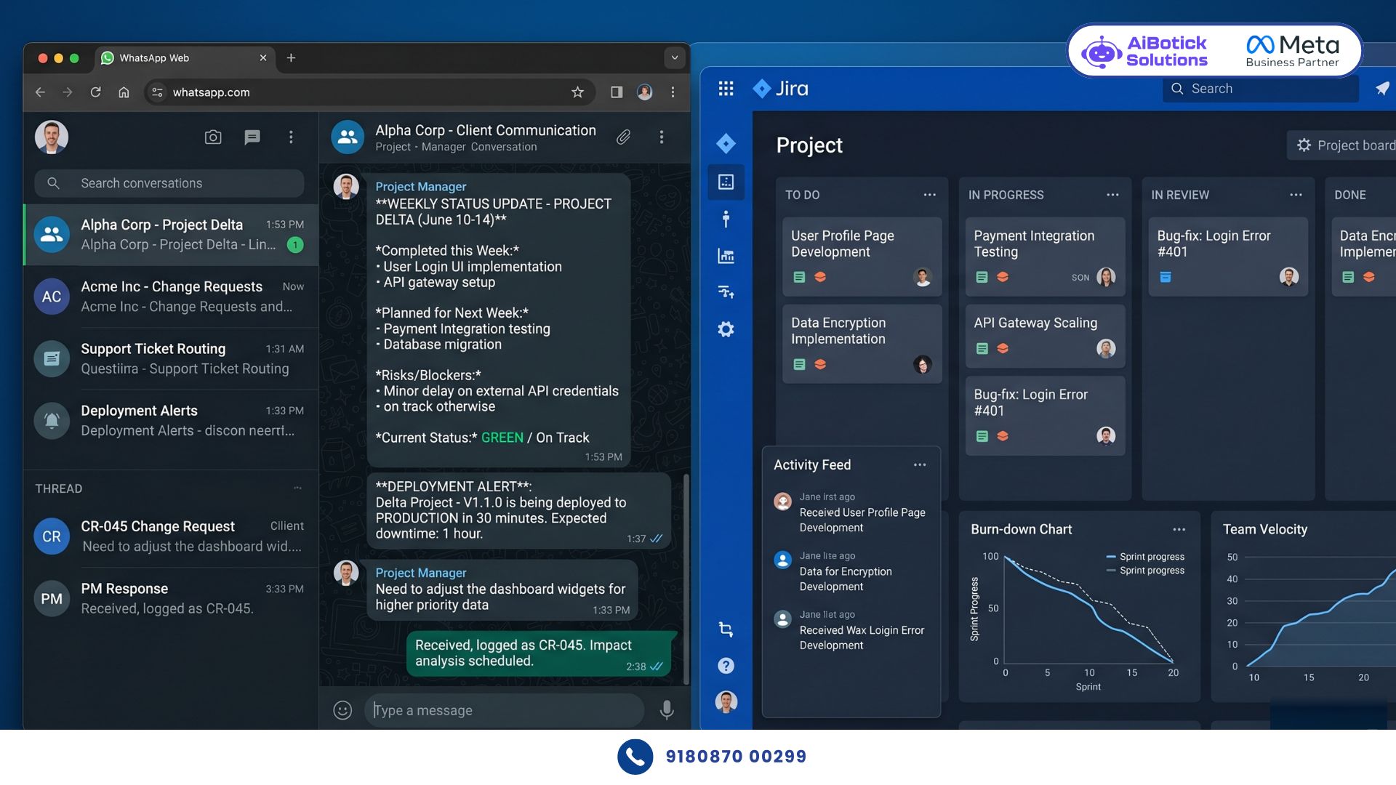
Task: Open CR-045 Change Request thread
Action: click(171, 536)
